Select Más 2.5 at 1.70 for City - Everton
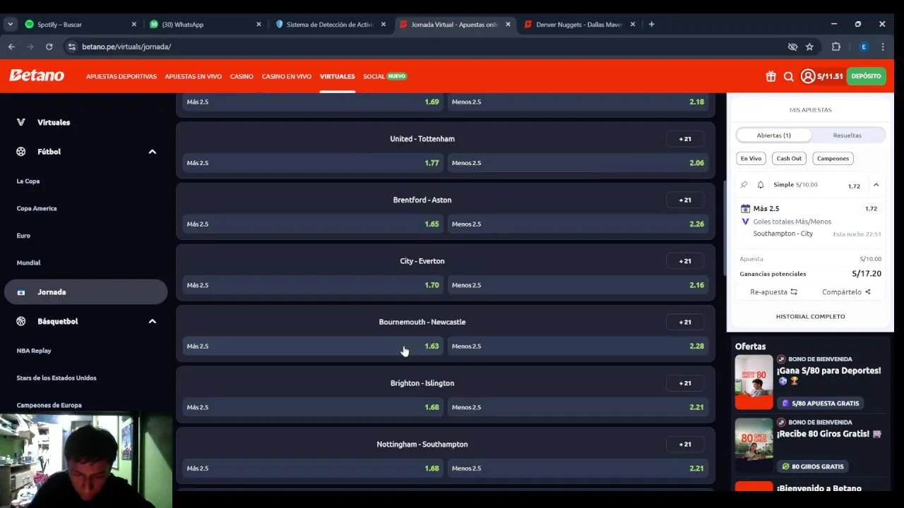The height and width of the screenshot is (508, 904). (312, 285)
